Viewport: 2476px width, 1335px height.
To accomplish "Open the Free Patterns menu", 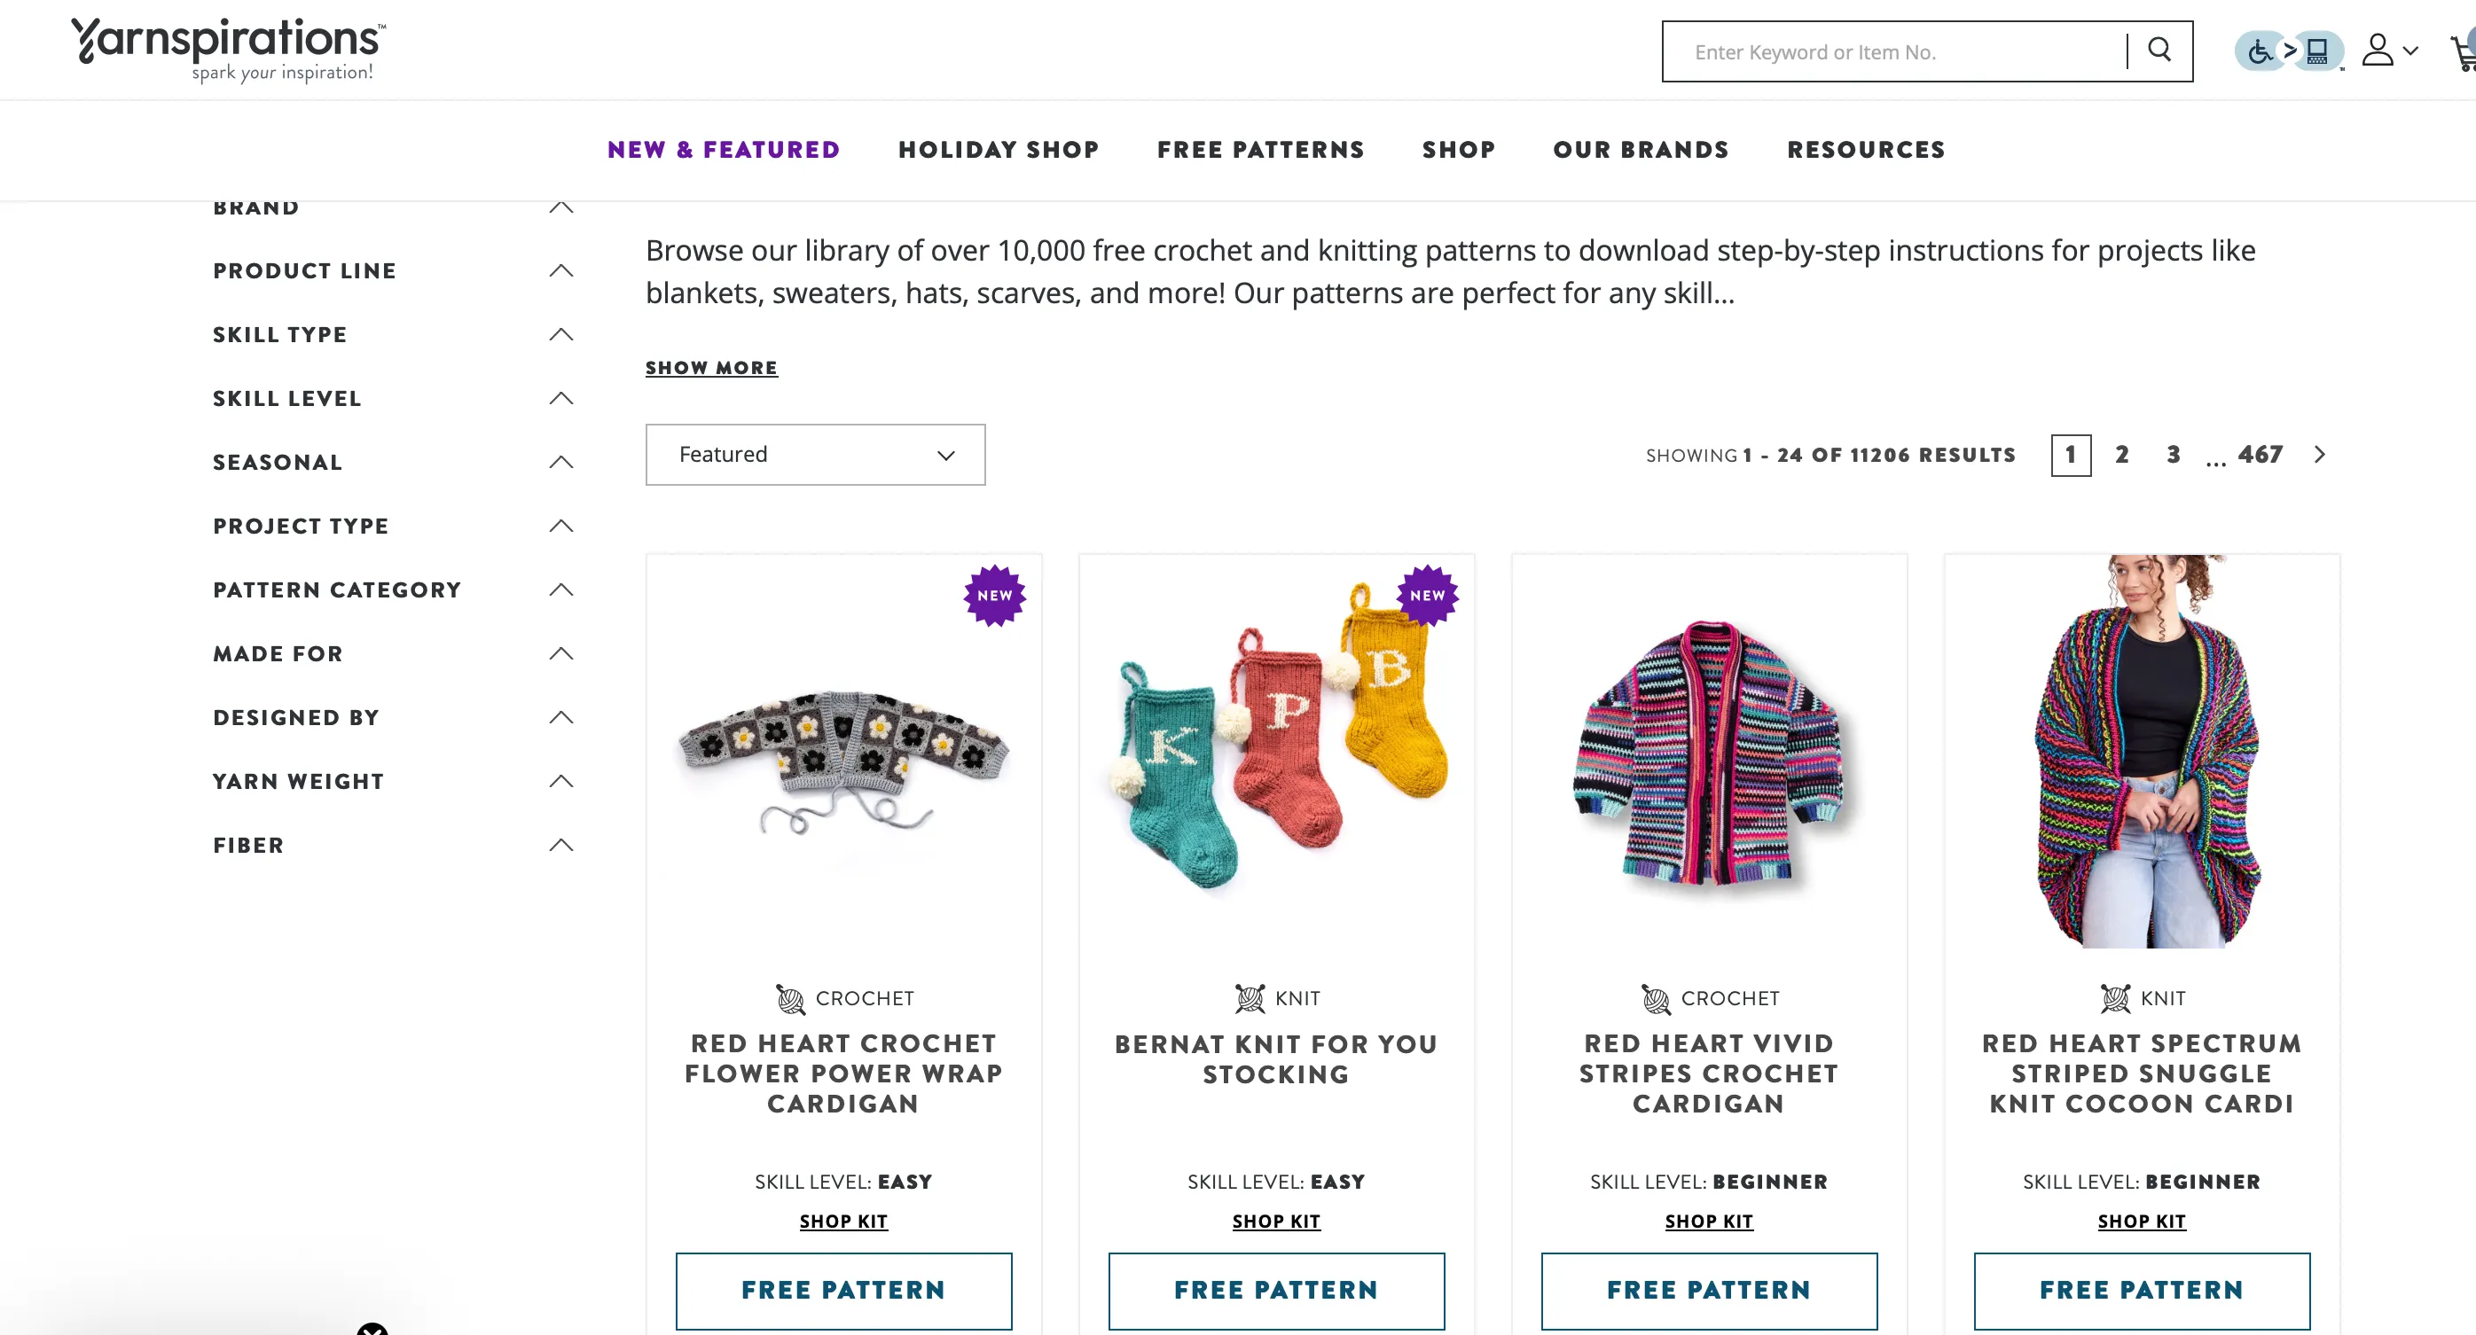I will [x=1260, y=150].
